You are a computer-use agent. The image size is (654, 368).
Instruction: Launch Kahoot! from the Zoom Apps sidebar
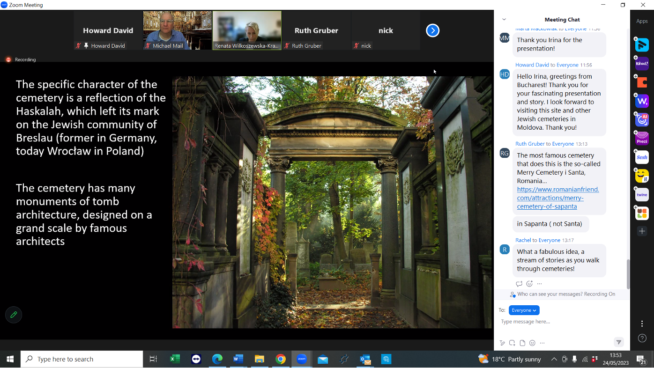point(642,63)
